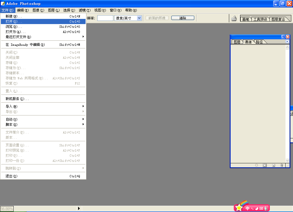Click channels palette scroll-up arrow
The image size is (293, 212).
[287, 47]
